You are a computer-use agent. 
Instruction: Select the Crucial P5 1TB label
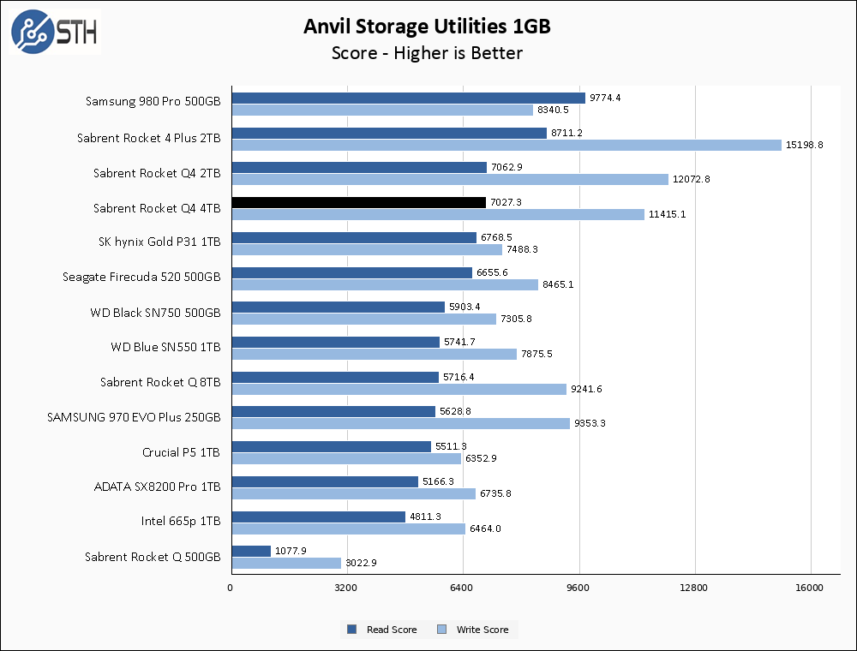[181, 453]
